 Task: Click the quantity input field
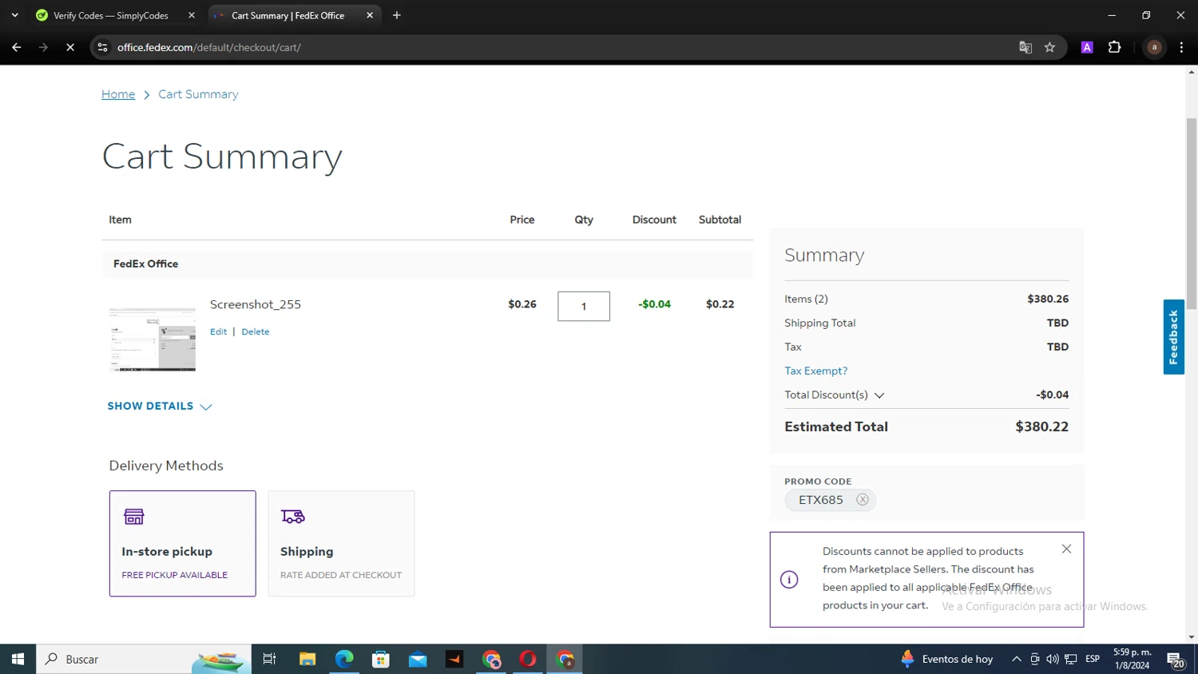584,306
